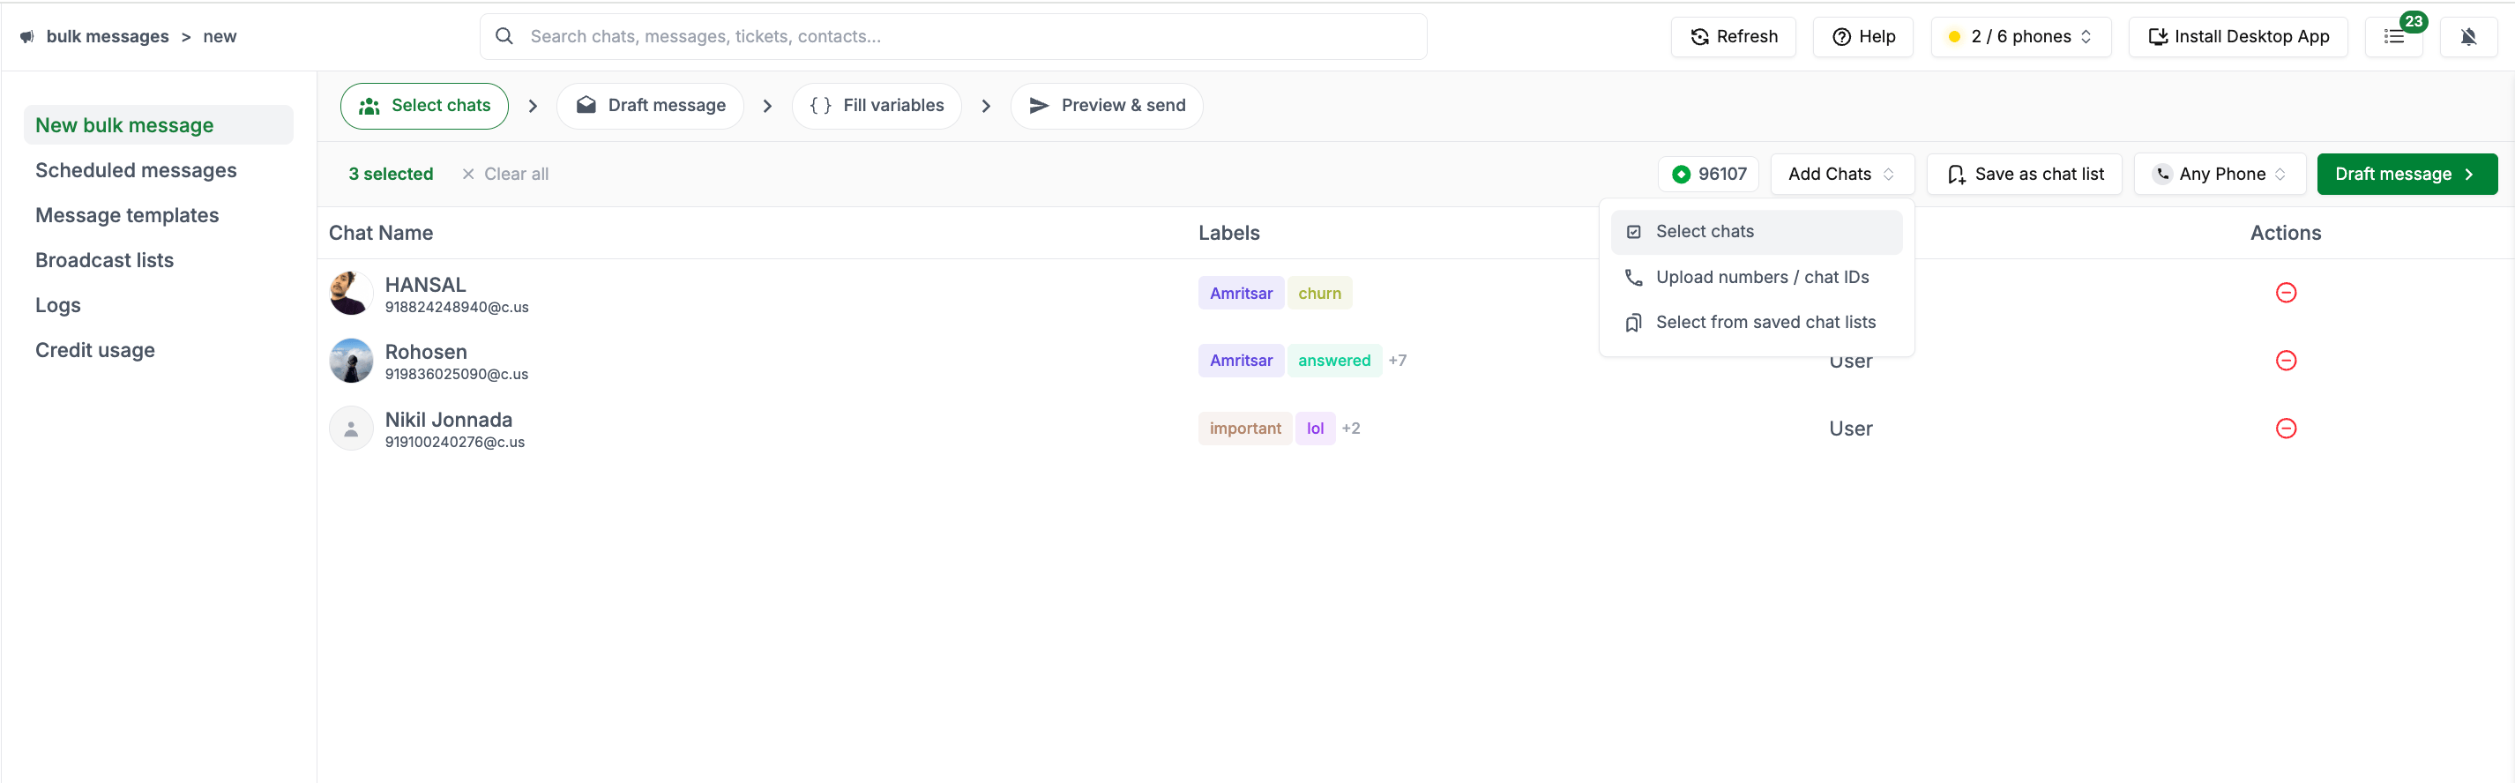Viewport: 2515px width, 783px height.
Task: Click the Rohosen chat name
Action: pos(426,352)
